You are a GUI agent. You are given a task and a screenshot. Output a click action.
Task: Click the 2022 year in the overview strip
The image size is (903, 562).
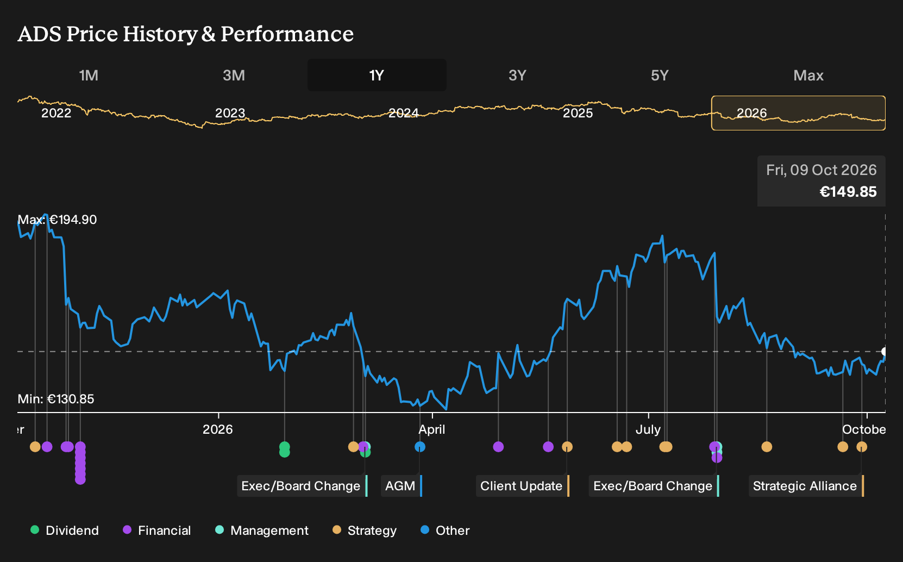point(57,113)
